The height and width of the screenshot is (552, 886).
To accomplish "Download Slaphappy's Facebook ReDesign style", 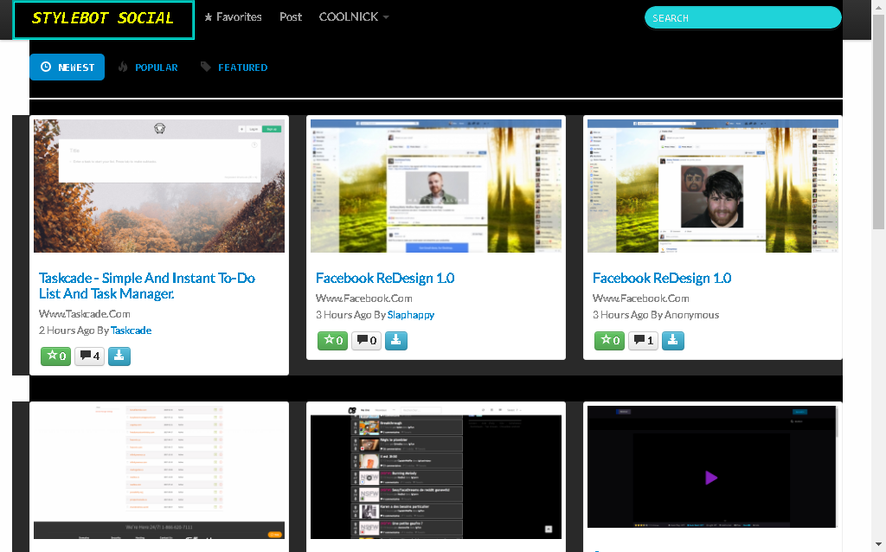I will pos(396,340).
